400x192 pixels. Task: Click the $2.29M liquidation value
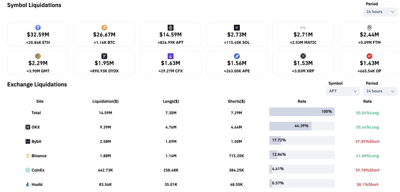coord(38,63)
